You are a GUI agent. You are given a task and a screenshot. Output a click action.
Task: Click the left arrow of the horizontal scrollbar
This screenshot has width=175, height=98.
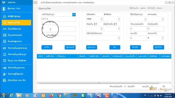(38, 83)
